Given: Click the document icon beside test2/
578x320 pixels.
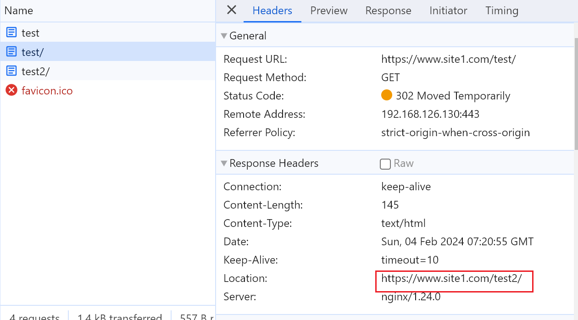Looking at the screenshot, I should [11, 71].
